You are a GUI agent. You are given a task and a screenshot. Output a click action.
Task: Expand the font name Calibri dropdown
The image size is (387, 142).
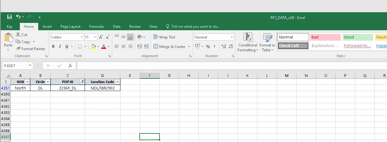[82, 37]
